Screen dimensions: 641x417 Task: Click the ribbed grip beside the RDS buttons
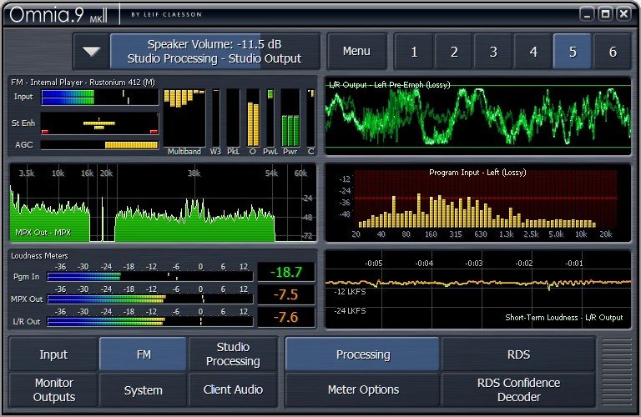[x=617, y=372]
